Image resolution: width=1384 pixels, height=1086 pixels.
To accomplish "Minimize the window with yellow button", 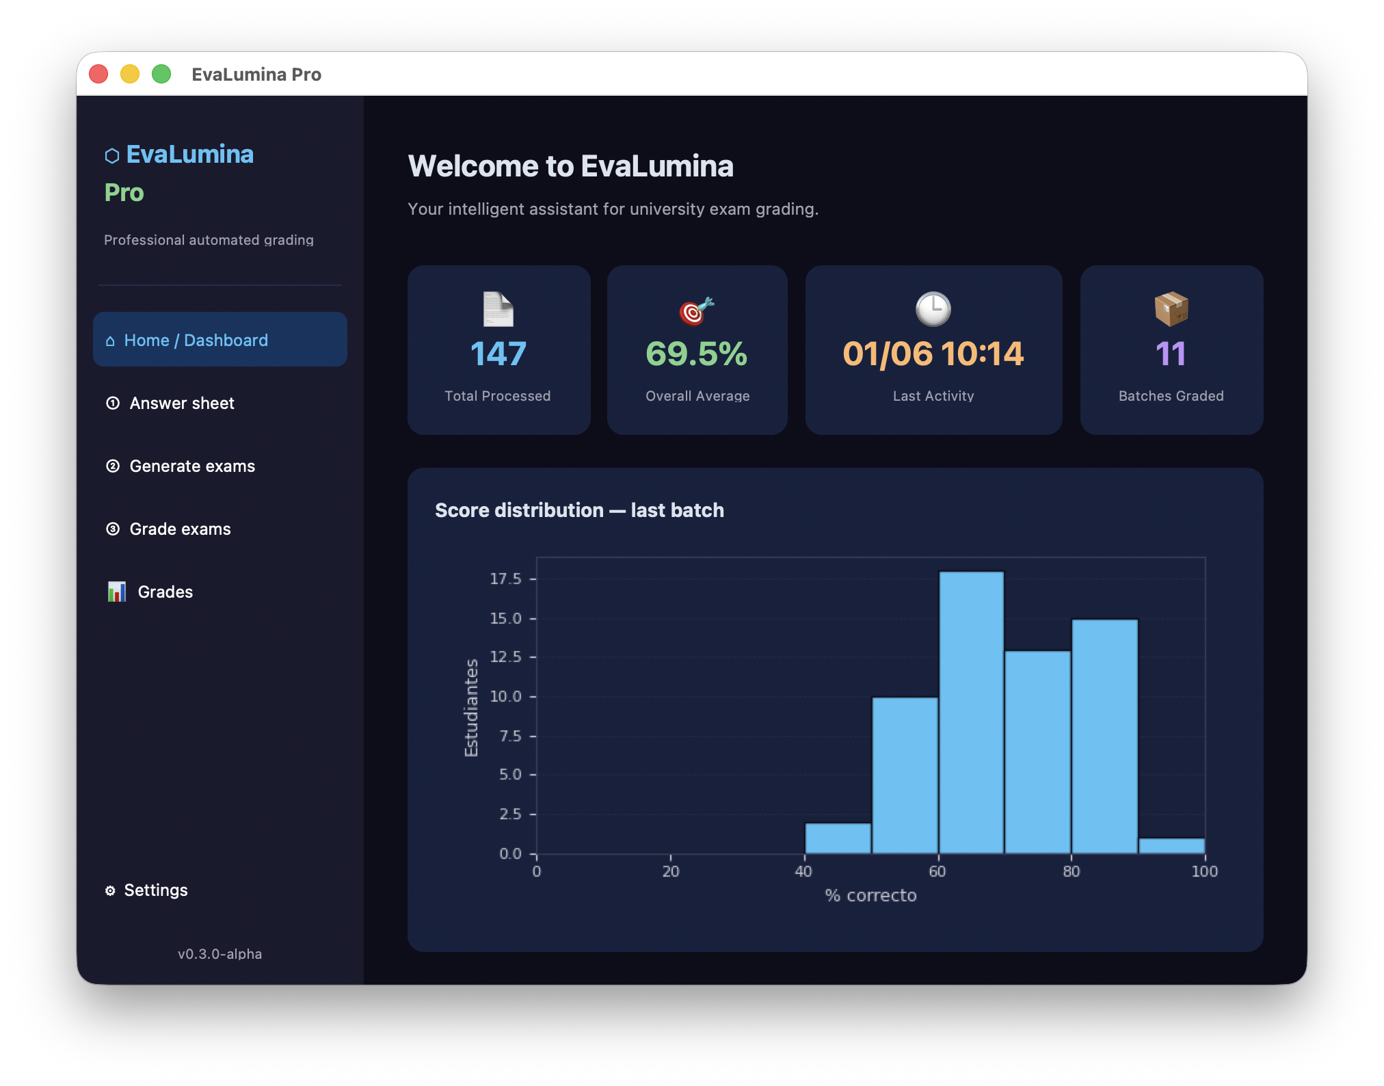I will pos(130,74).
